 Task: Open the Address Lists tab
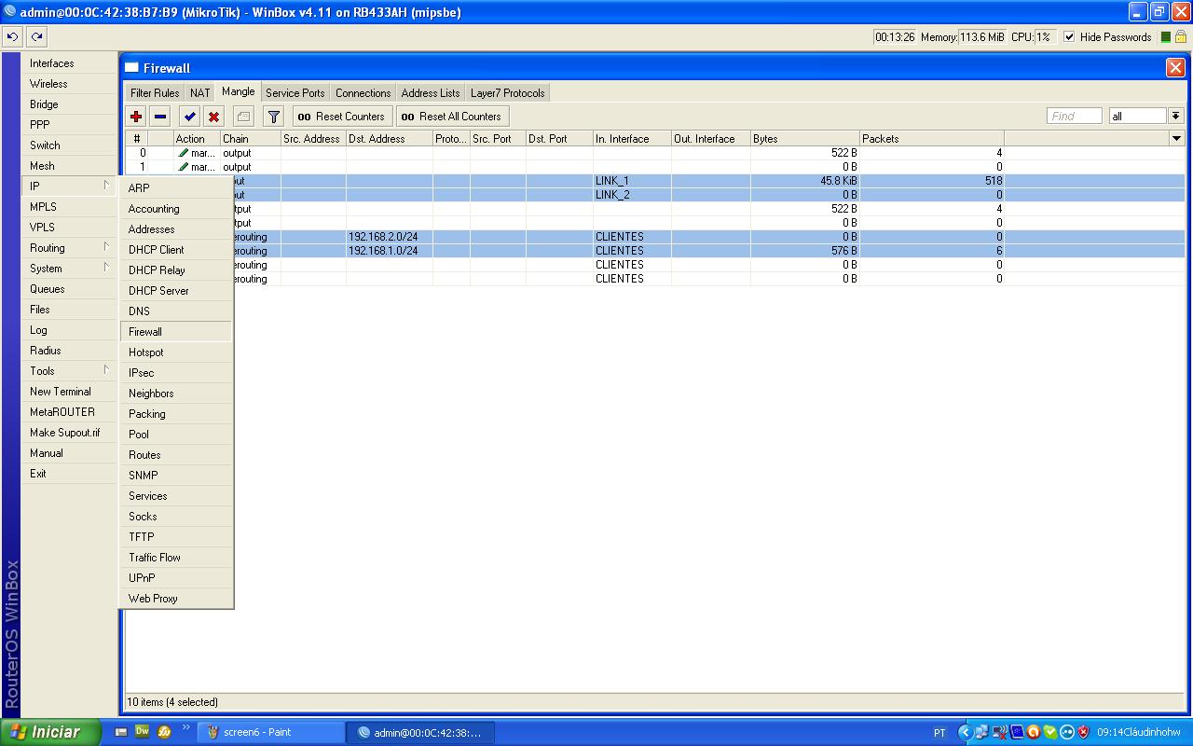(x=431, y=92)
